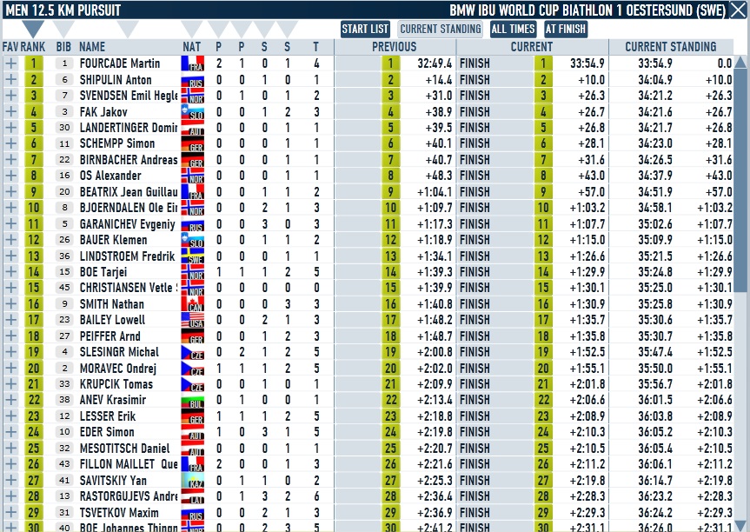Add SHIPULIN Anton to favorites
Viewport: 750px width, 532px height.
(11, 79)
